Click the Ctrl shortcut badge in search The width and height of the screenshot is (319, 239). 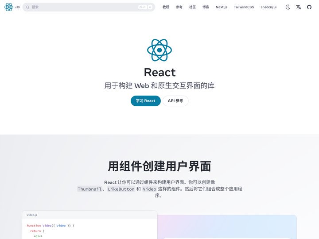[143, 7]
